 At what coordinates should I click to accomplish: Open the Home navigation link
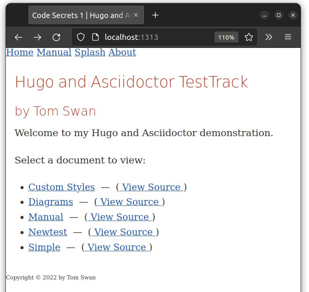[20, 53]
